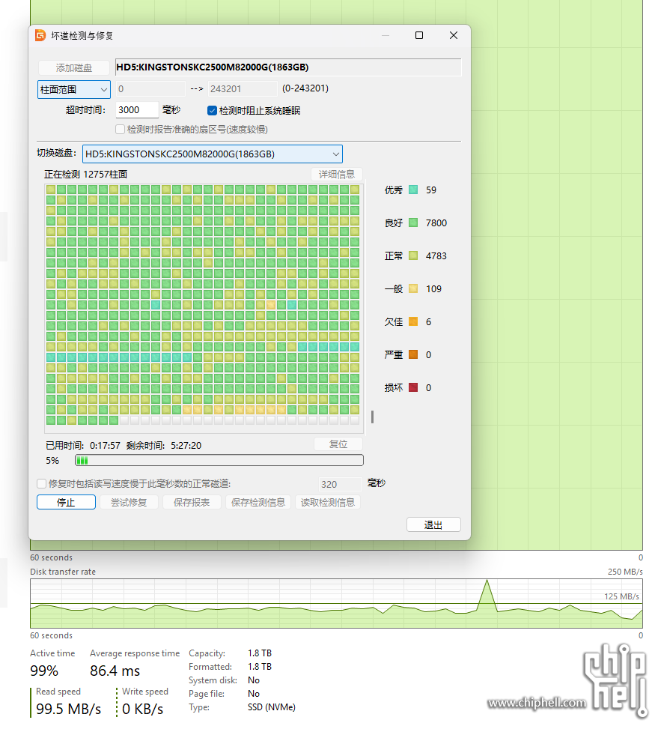The height and width of the screenshot is (729, 658).
Task: Close the 坏道检测与修复 dialog
Action: tap(454, 35)
